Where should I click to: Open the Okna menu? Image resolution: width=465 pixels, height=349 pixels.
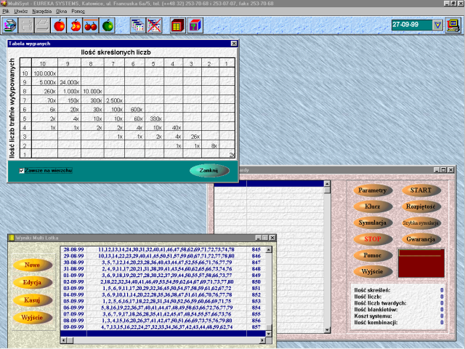60,12
